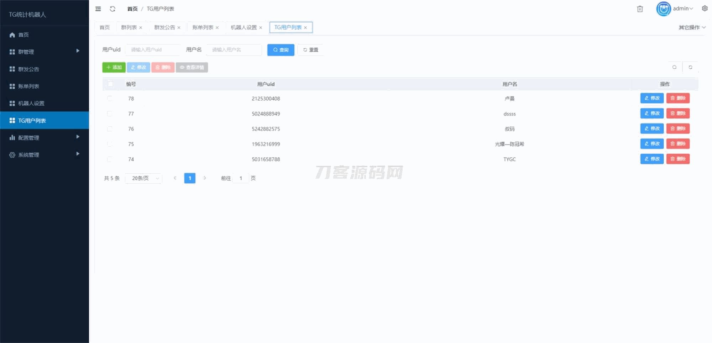
Task: Focus the 用户uid input field
Action: pyautogui.click(x=152, y=50)
